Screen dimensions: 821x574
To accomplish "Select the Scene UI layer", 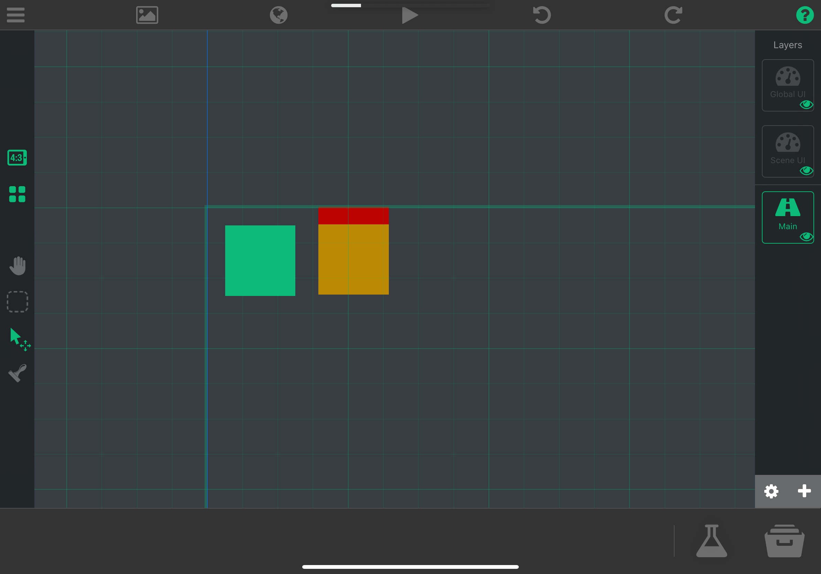I will (x=787, y=147).
